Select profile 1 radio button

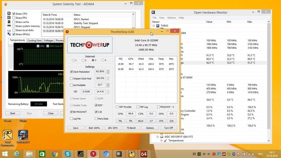(x=73, y=60)
